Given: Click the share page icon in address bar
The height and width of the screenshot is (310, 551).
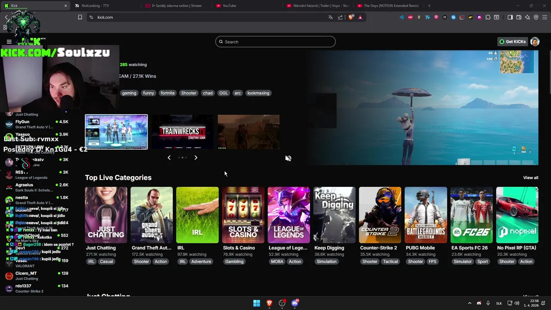Looking at the screenshot, I should pyautogui.click(x=341, y=17).
